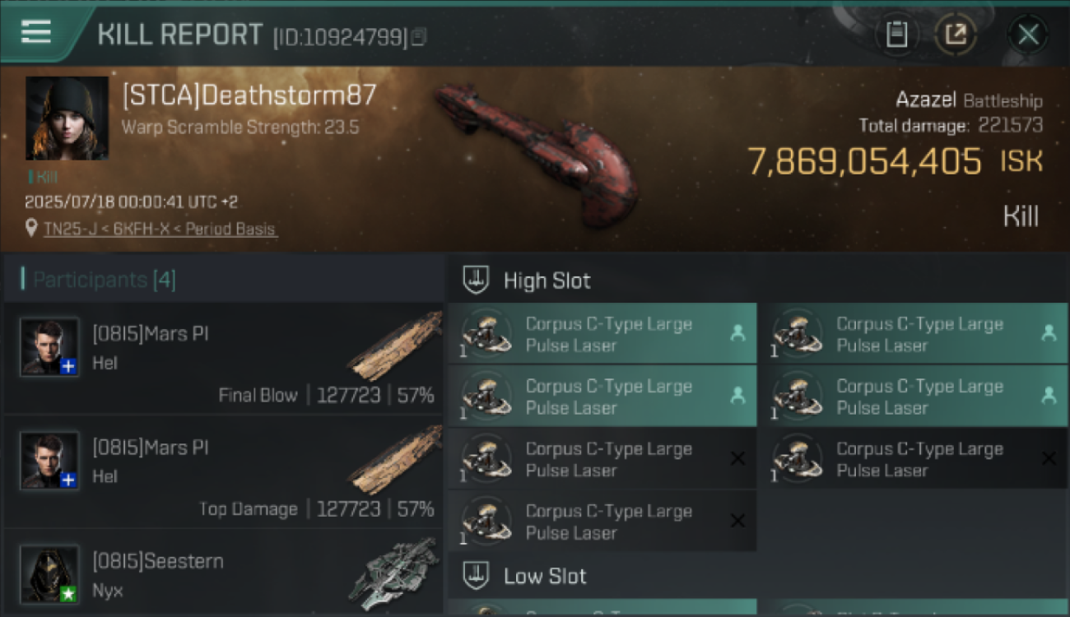
Task: Open Top Damage Mars PI portrait
Action: [49, 461]
